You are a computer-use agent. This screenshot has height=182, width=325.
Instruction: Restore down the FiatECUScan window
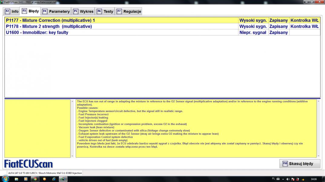[312, 2]
